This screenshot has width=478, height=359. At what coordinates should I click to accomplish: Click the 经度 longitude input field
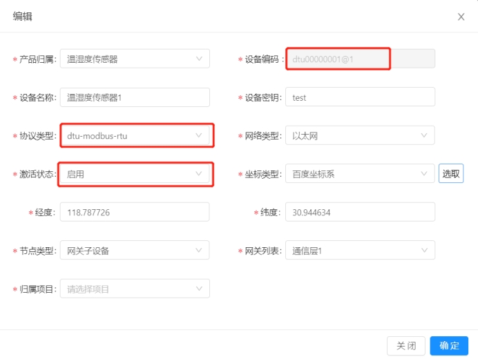pyautogui.click(x=135, y=212)
